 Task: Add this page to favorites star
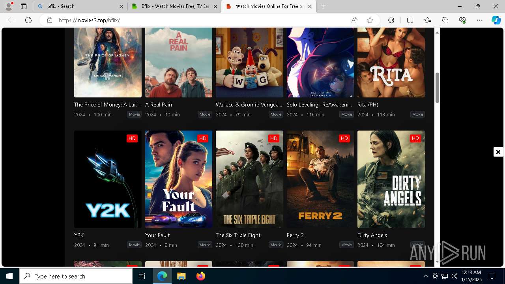click(370, 20)
